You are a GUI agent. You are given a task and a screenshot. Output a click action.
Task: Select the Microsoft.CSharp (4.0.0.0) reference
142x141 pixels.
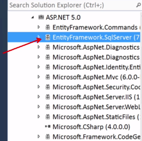pyautogui.click(x=91, y=127)
